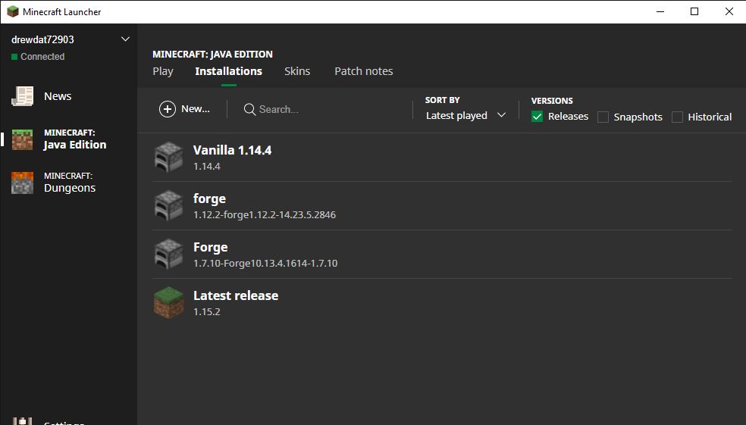
Task: Click furnace icon of Forge 1.7.10 installation
Action: coord(168,255)
